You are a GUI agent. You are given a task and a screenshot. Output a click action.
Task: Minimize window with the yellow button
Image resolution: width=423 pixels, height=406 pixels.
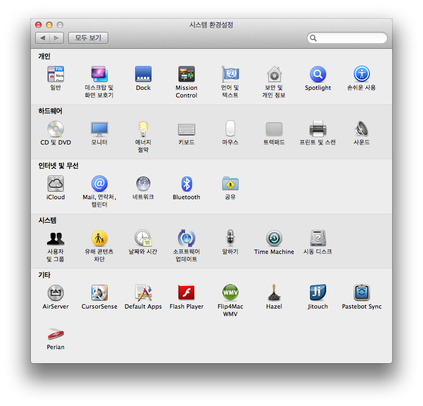(x=49, y=25)
